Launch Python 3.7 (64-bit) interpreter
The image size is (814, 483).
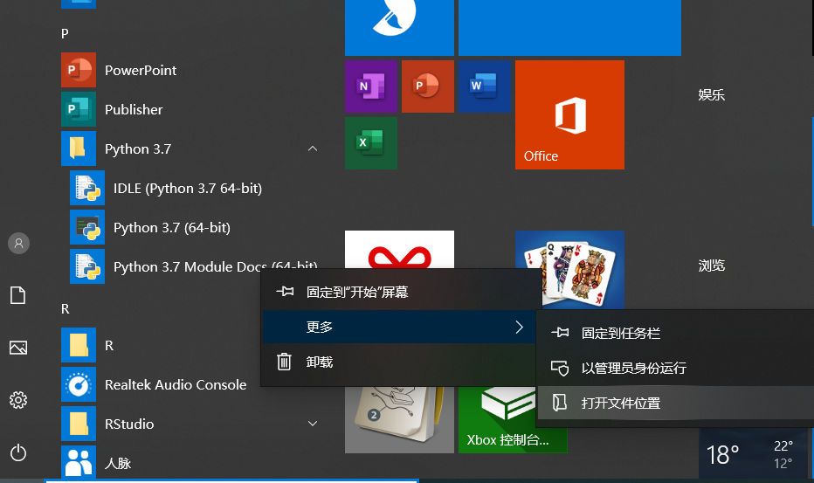point(171,227)
